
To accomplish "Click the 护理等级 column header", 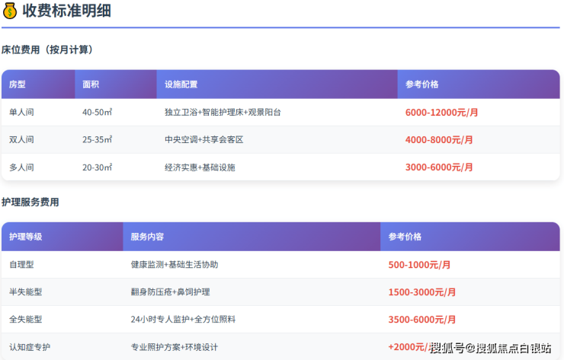I will pos(26,237).
